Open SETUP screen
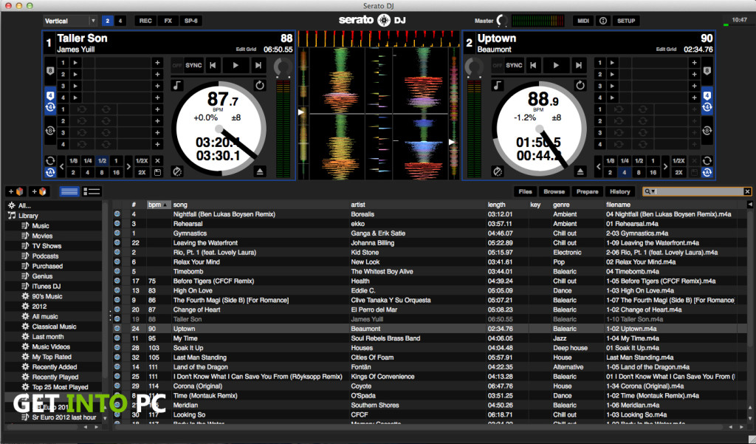The height and width of the screenshot is (444, 756). click(626, 21)
